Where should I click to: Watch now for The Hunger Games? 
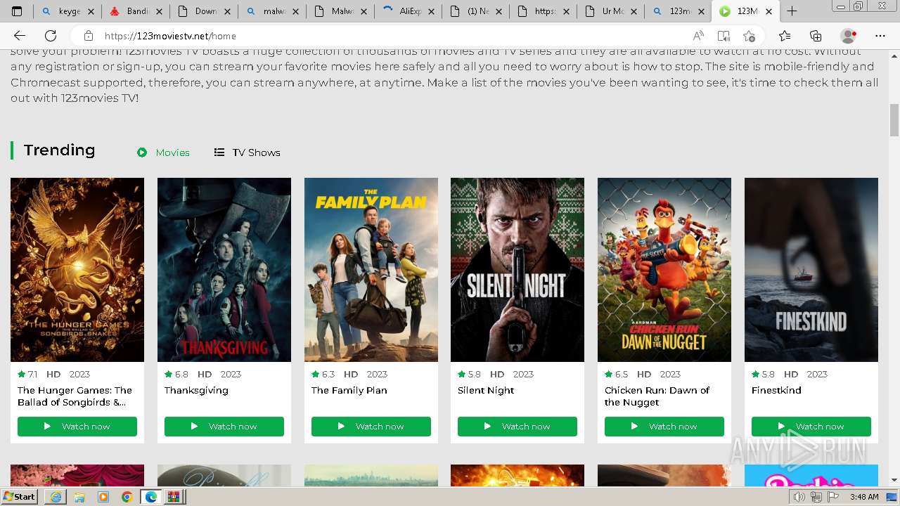77,427
